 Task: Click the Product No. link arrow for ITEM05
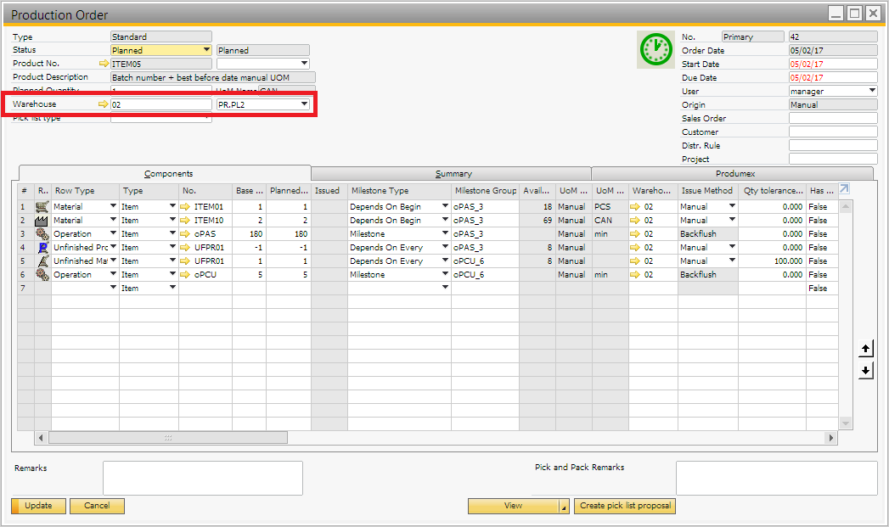tap(104, 64)
